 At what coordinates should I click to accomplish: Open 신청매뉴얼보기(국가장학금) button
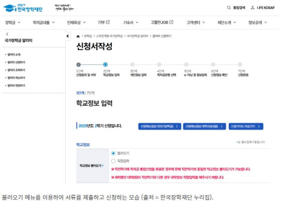pyautogui.click(x=160, y=127)
